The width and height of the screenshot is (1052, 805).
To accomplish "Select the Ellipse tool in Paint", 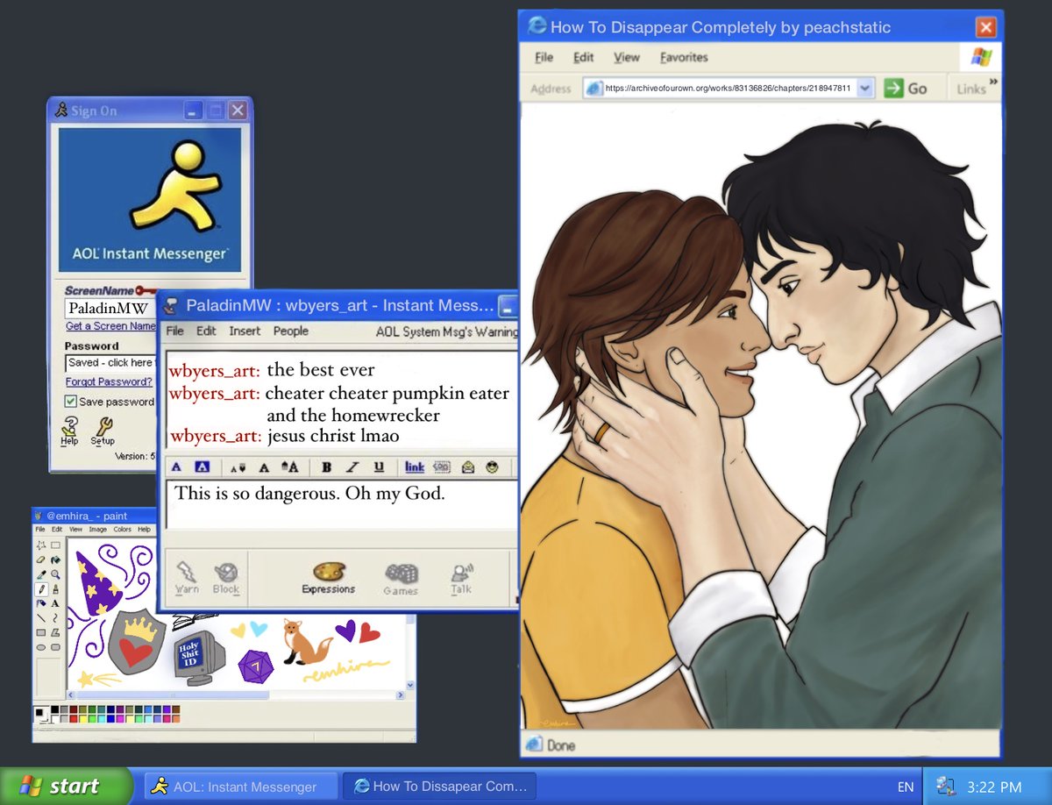I will [x=41, y=647].
